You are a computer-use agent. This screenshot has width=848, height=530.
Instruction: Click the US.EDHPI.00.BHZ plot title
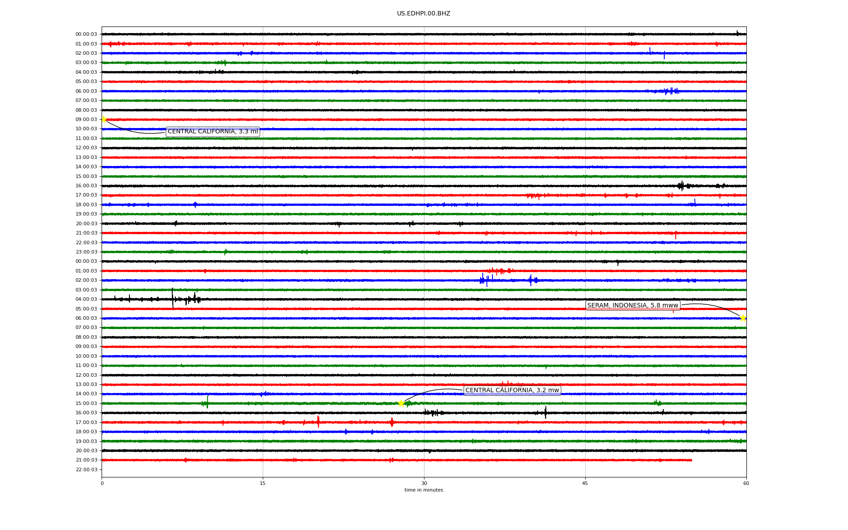coord(423,14)
